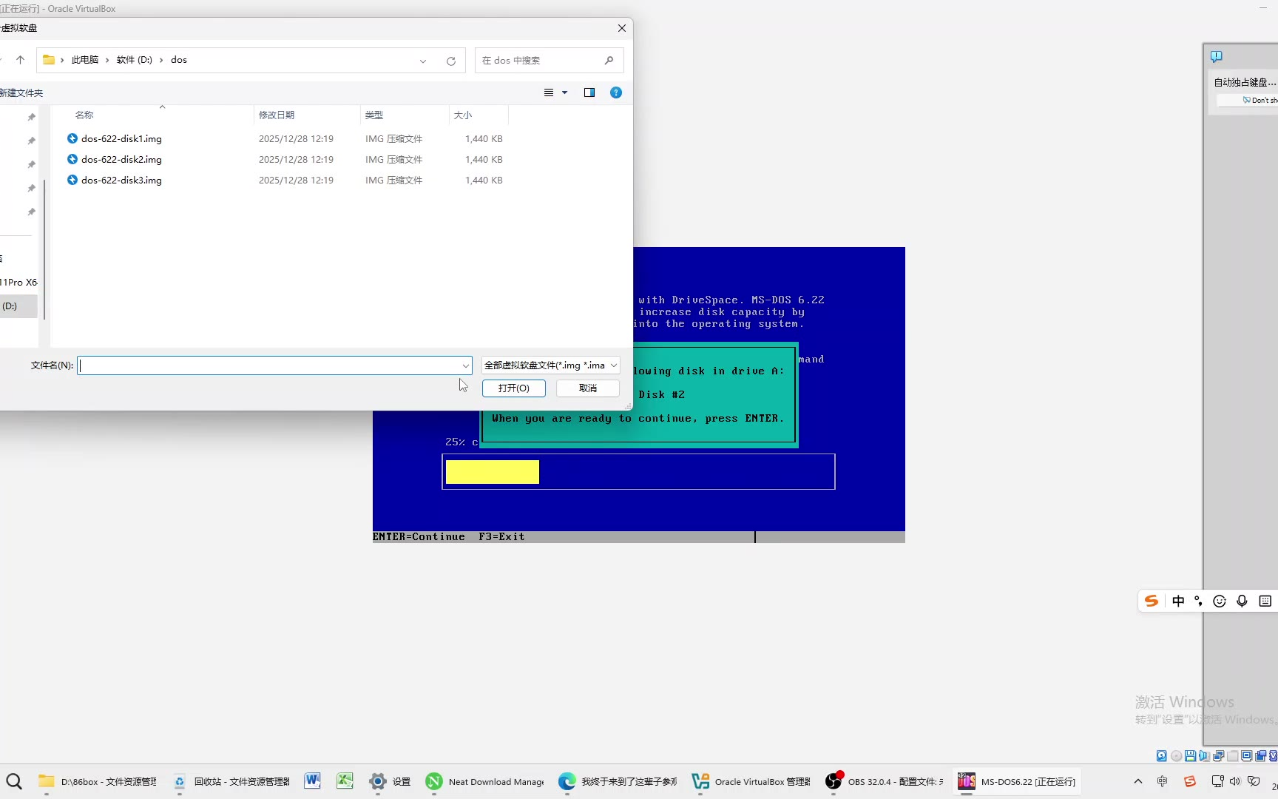
Task: Click Sogou emoji face icon
Action: (1220, 601)
